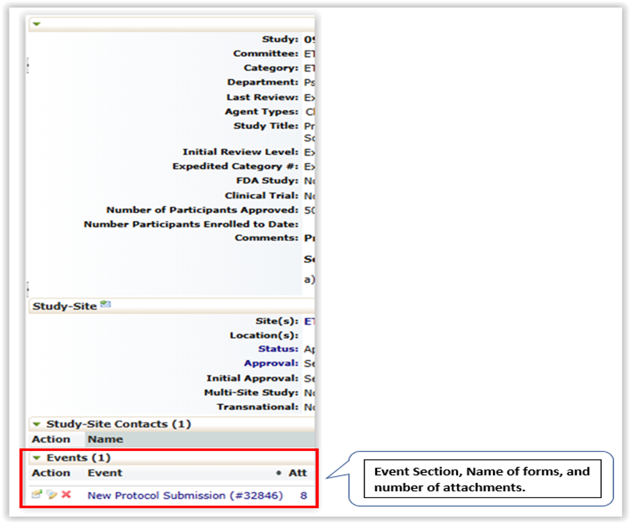The width and height of the screenshot is (631, 524).
Task: Open New Protocol Submission (#32846) link
Action: (185, 495)
